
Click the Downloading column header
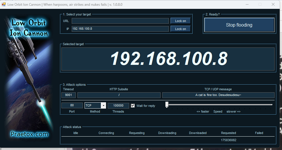(x=167, y=133)
